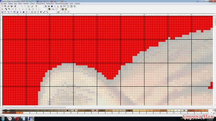Select the rectangle selection tool
Image resolution: width=216 pixels, height=121 pixels.
point(32,12)
